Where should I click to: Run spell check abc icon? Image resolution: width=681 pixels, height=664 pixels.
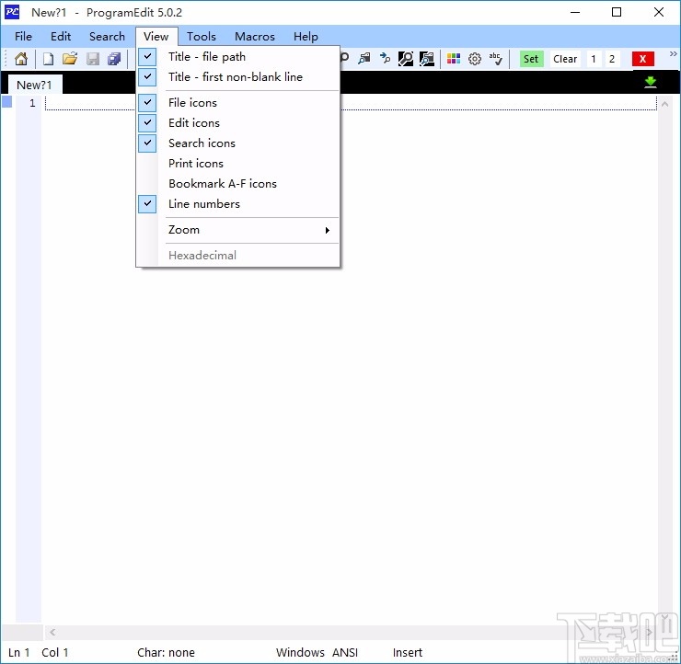495,59
